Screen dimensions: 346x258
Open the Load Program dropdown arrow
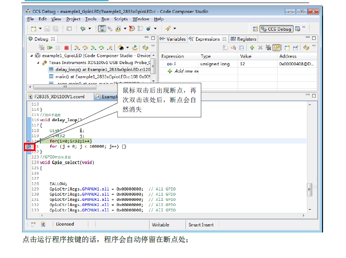coord(125,29)
